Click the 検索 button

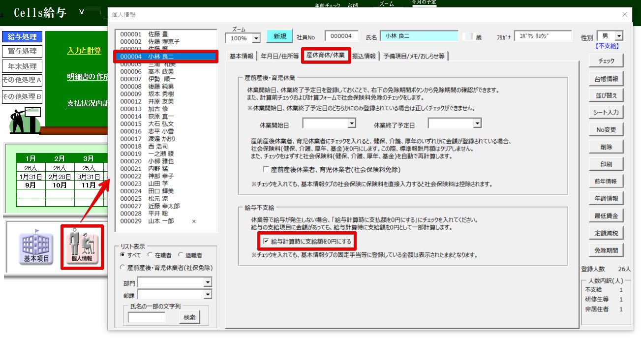tap(189, 317)
